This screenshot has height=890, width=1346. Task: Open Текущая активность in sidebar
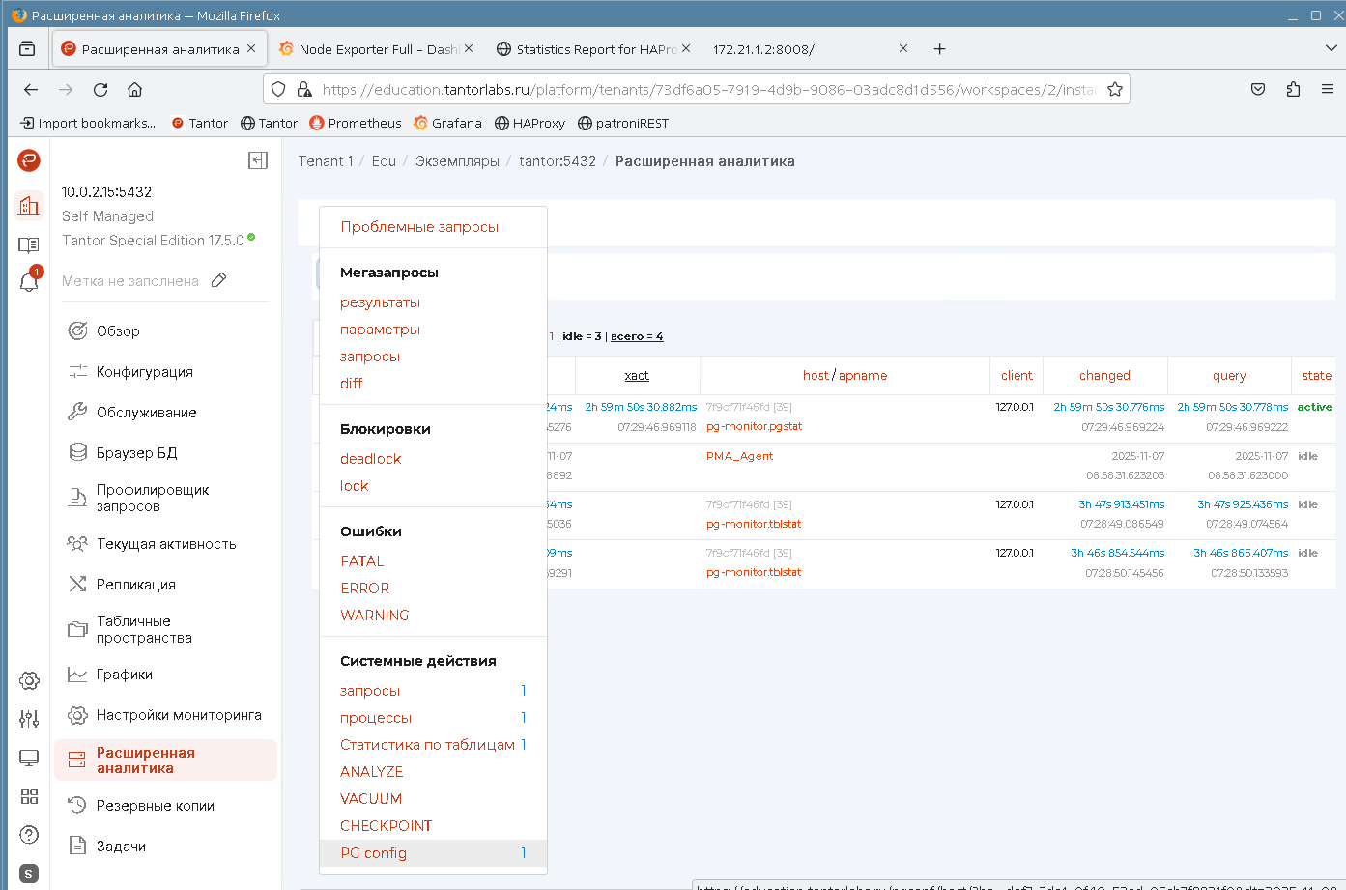[x=165, y=544]
